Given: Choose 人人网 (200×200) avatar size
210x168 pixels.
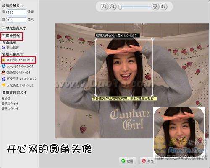Looking at the screenshot, I should coord(18,66).
